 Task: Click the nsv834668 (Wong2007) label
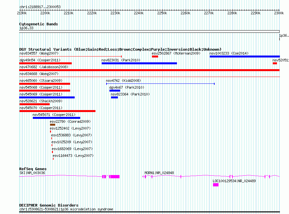[x=39, y=74]
